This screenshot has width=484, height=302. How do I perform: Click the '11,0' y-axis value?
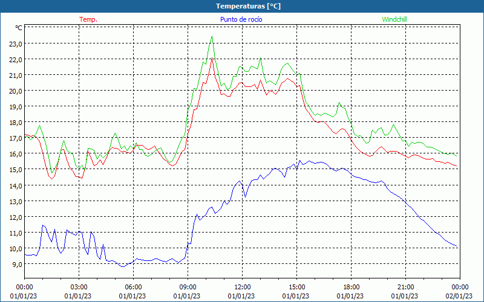[x=16, y=233]
